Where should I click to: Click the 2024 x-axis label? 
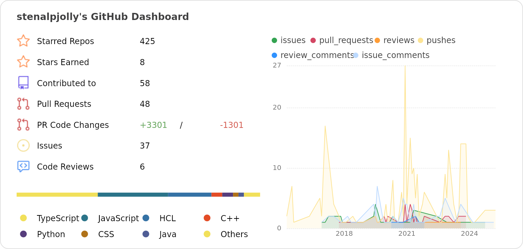pyautogui.click(x=469, y=234)
